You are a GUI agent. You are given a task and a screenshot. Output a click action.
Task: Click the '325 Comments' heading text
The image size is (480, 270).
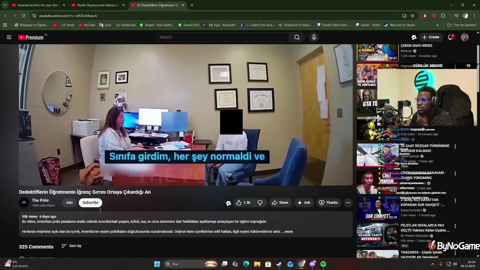(x=36, y=246)
